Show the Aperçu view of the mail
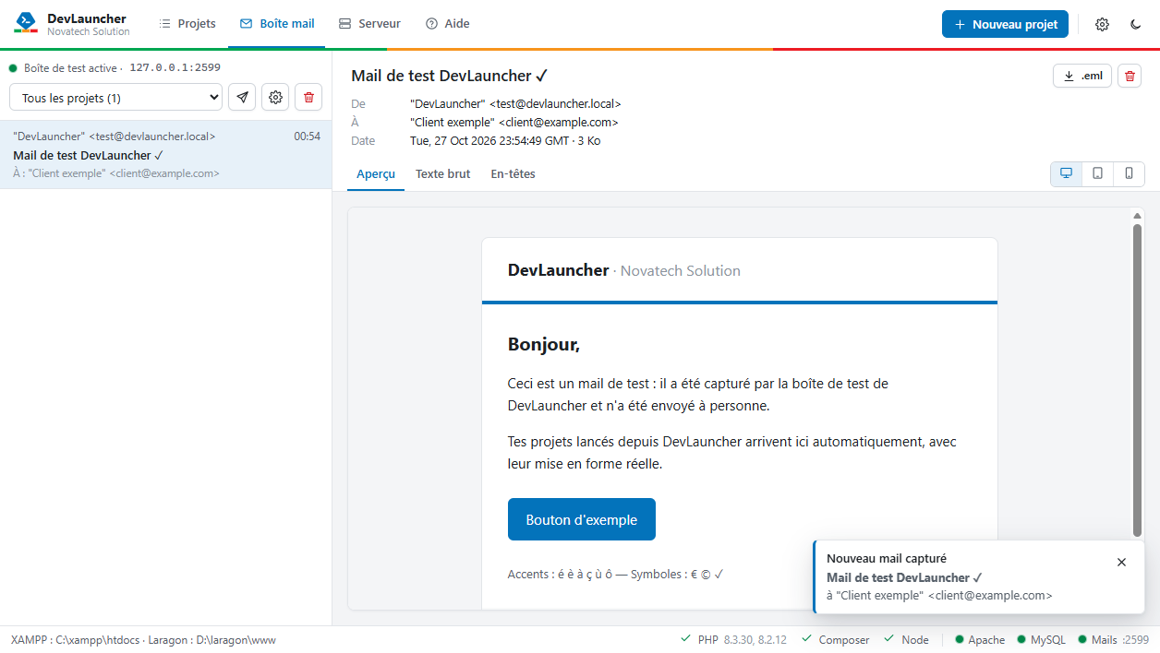1160x653 pixels. [376, 173]
